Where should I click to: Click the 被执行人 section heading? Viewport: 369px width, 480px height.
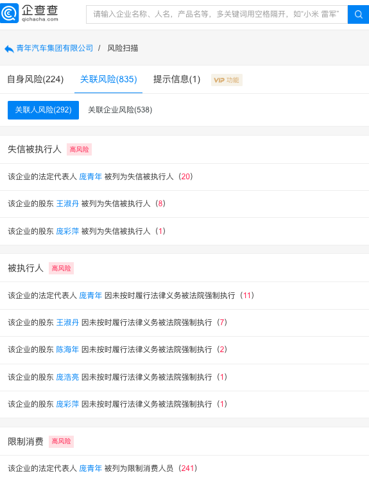[26, 268]
